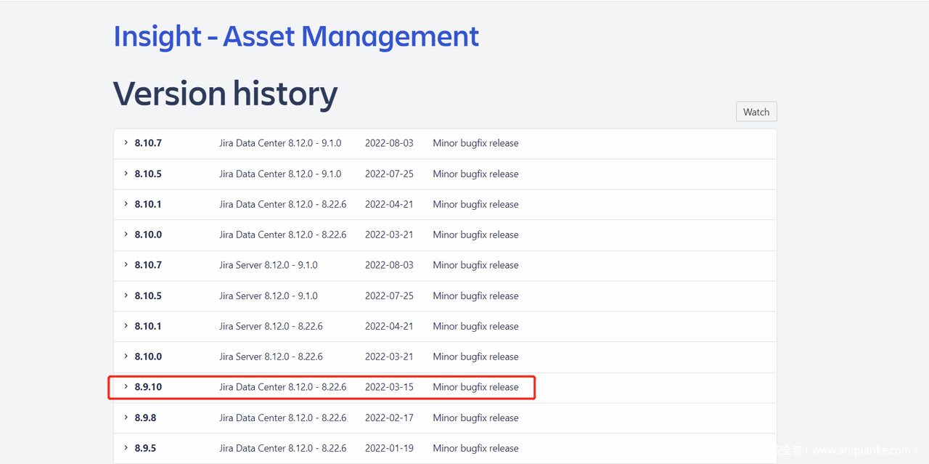
Task: Click the Watch button
Action: [756, 112]
